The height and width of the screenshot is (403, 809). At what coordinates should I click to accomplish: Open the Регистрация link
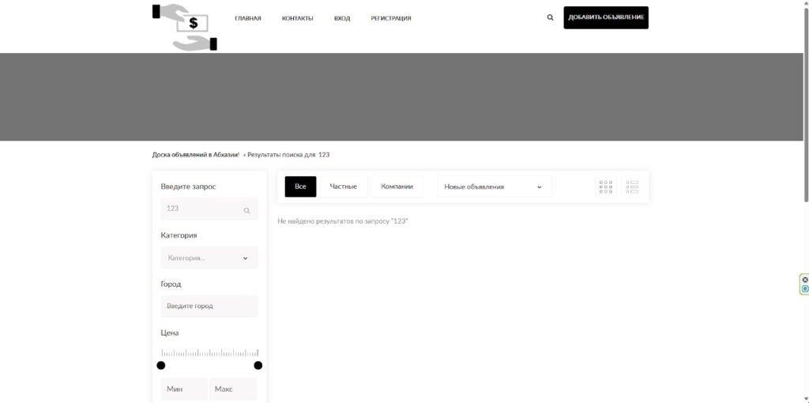391,18
